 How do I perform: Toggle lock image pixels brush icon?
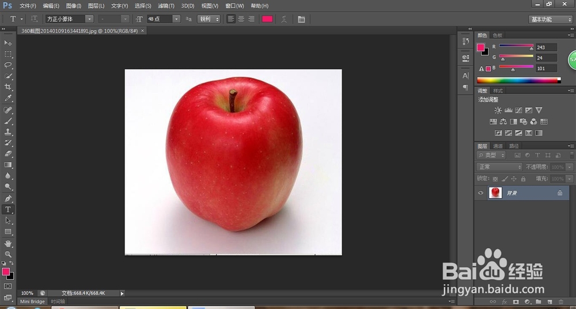pyautogui.click(x=505, y=179)
